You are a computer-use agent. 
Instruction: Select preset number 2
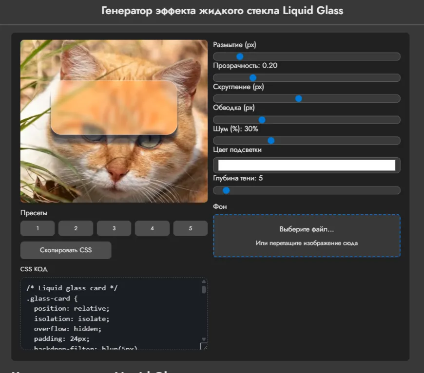tap(76, 228)
